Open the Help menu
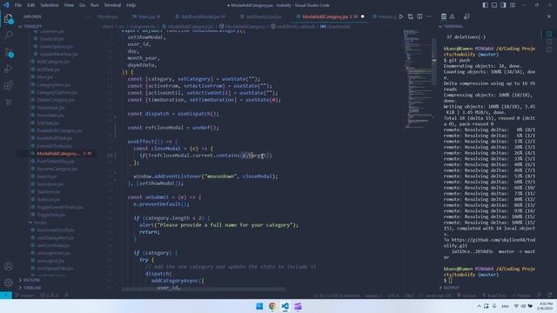557x313 pixels. (131, 5)
